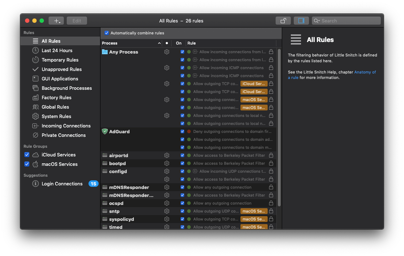Click the Private Connections icon
This screenshot has height=256, width=404.
[x=36, y=135]
